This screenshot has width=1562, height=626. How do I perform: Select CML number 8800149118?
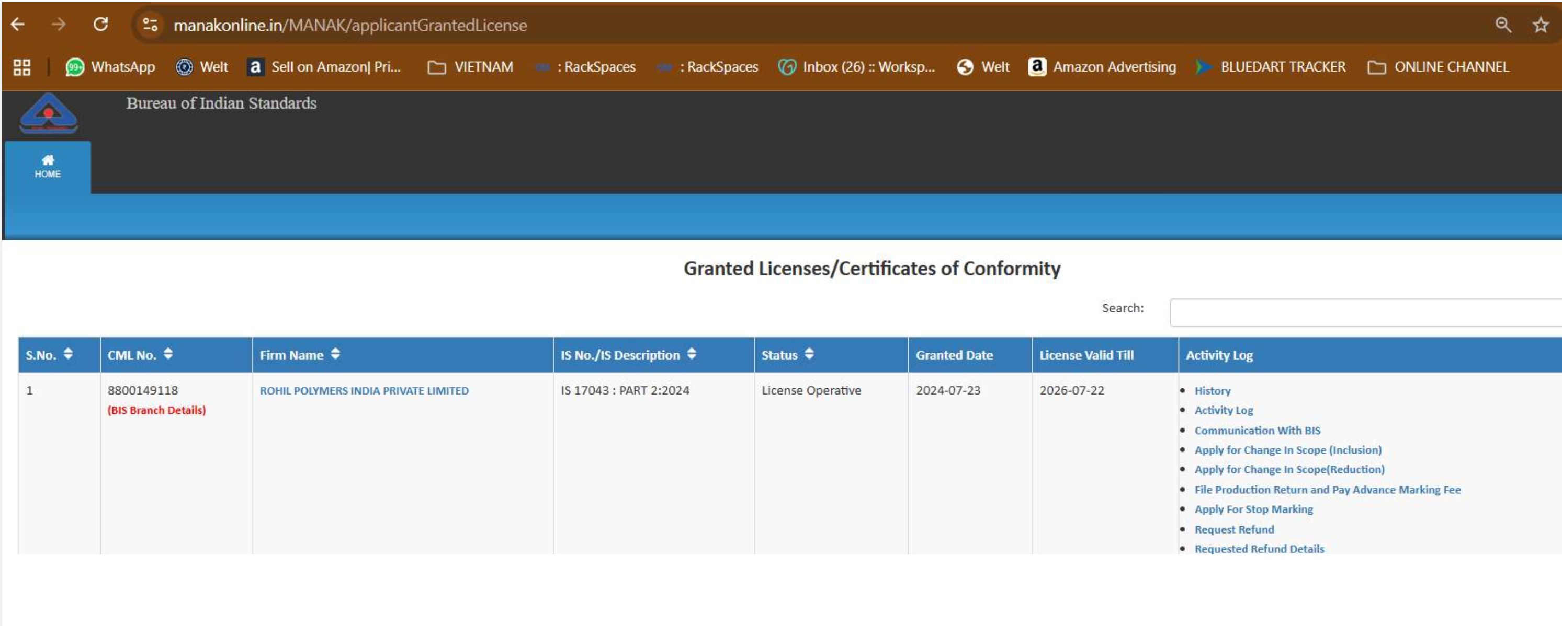[x=142, y=390]
